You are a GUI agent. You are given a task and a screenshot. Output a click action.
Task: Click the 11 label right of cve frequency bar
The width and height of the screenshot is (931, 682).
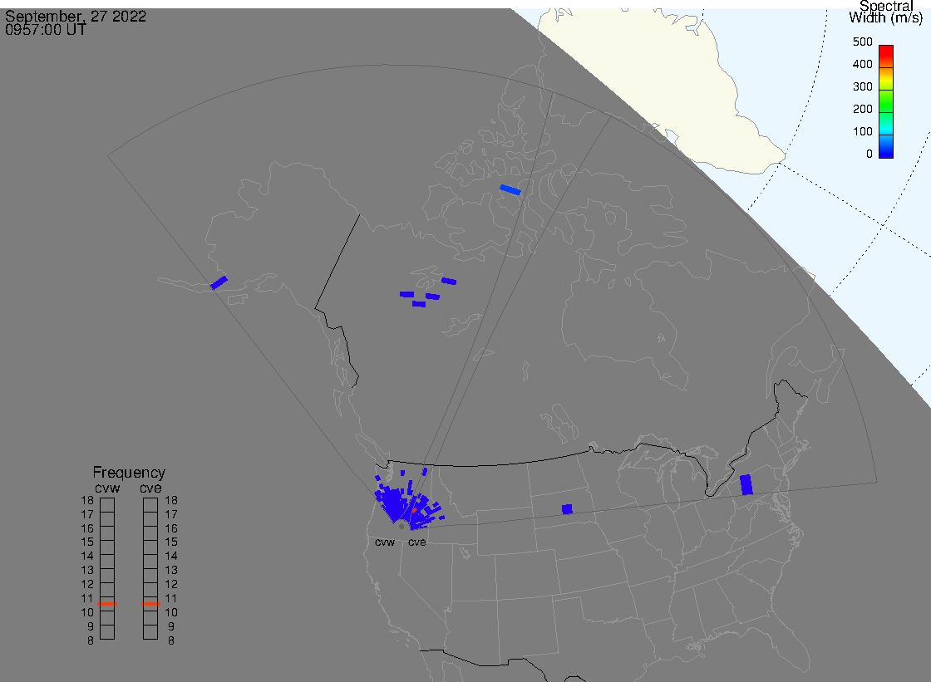pyautogui.click(x=171, y=598)
